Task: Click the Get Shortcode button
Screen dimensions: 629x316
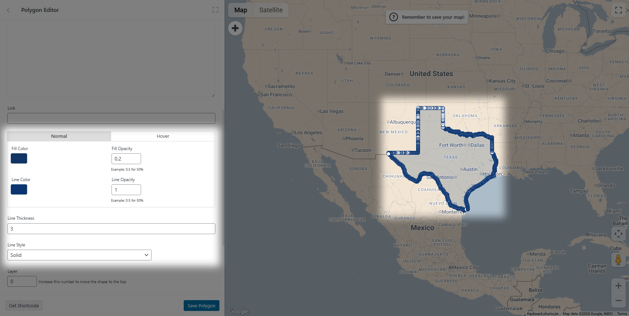Action: coord(24,306)
